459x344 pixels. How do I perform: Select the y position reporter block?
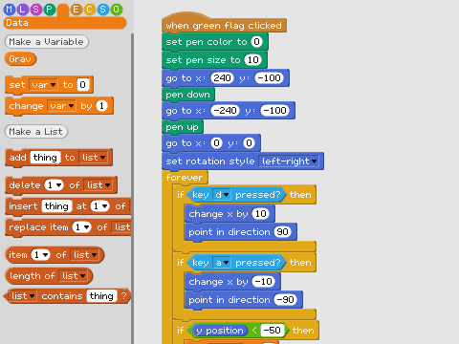click(220, 331)
